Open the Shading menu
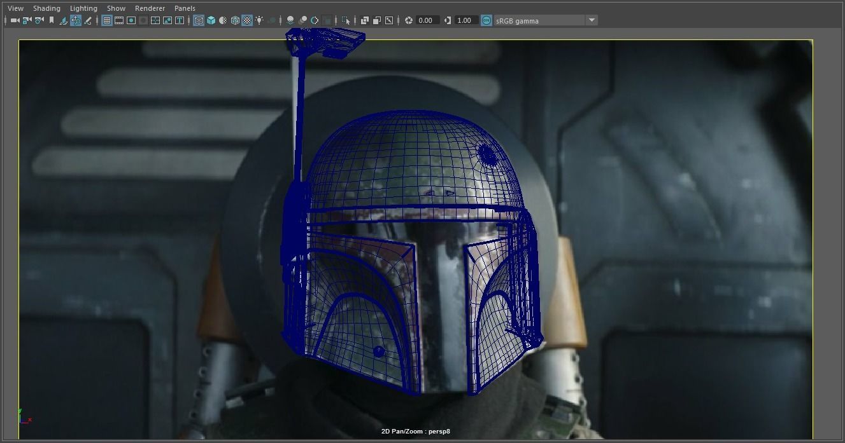The width and height of the screenshot is (845, 443). [46, 8]
